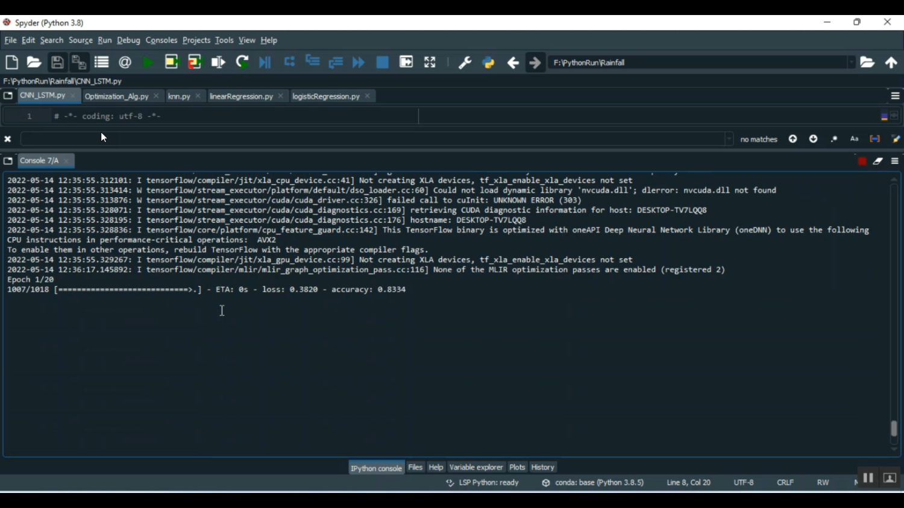This screenshot has width=904, height=508.
Task: Click the blue Debug file button
Action: (265, 63)
